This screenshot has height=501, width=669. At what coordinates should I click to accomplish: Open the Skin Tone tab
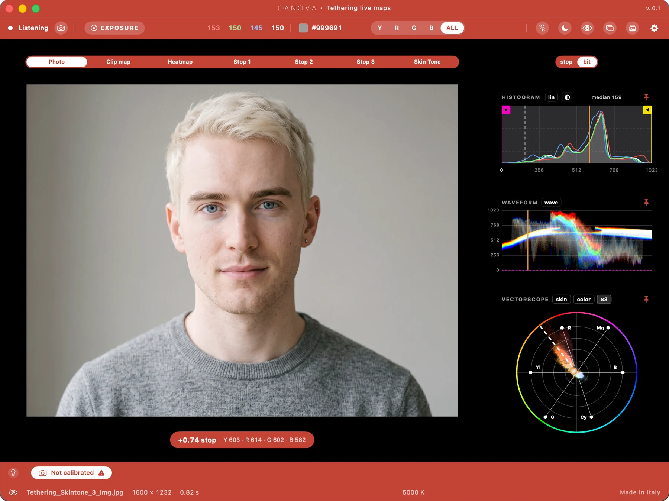click(x=427, y=62)
